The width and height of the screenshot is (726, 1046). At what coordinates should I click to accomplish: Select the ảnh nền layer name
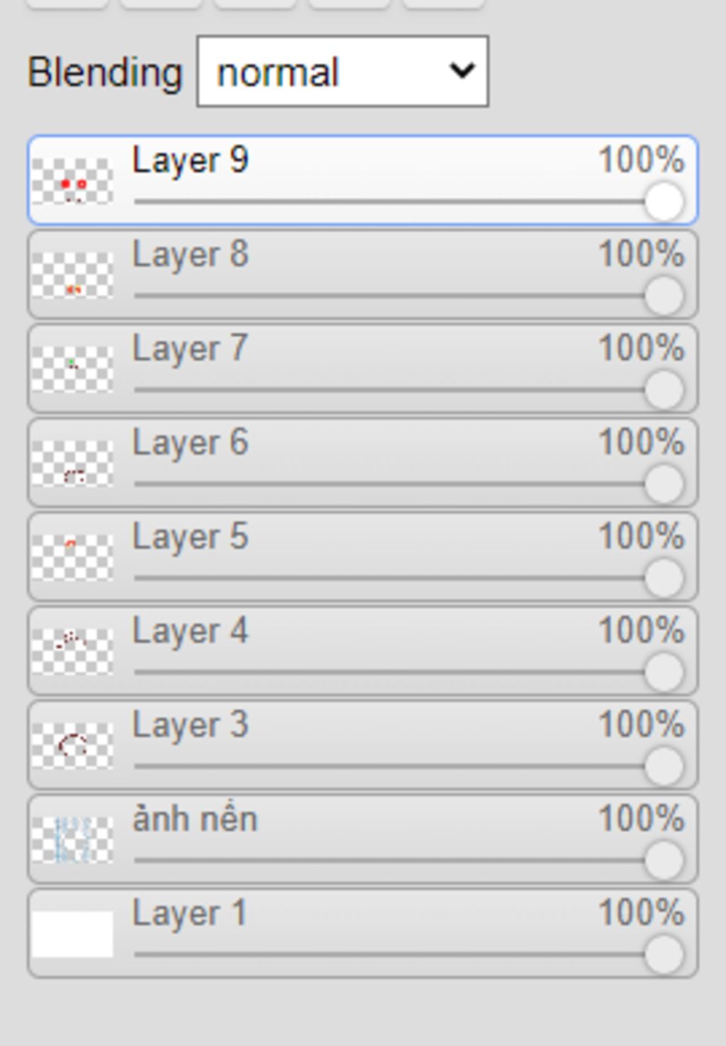click(195, 819)
